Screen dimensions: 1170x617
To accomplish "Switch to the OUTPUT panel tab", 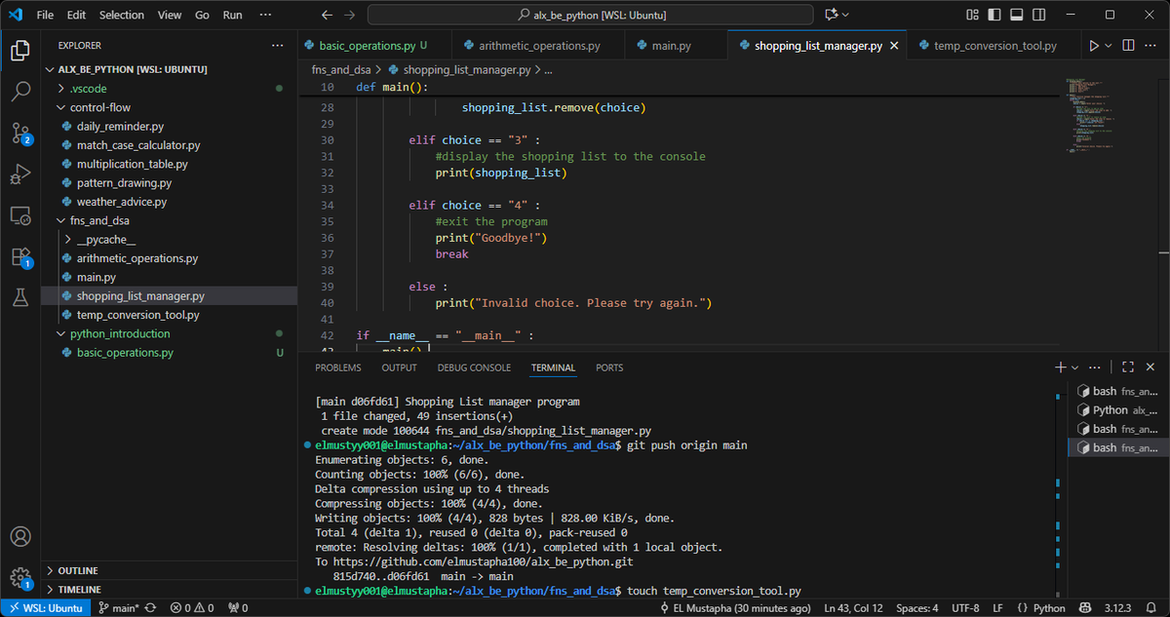I will coord(400,367).
